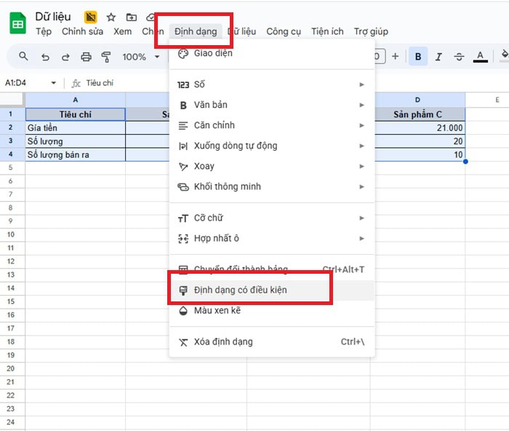Select Xóa định dạng option
Image resolution: width=509 pixels, height=431 pixels.
tap(272, 342)
